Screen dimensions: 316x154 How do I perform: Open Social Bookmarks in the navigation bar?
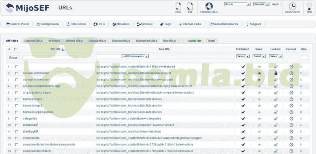224,24
